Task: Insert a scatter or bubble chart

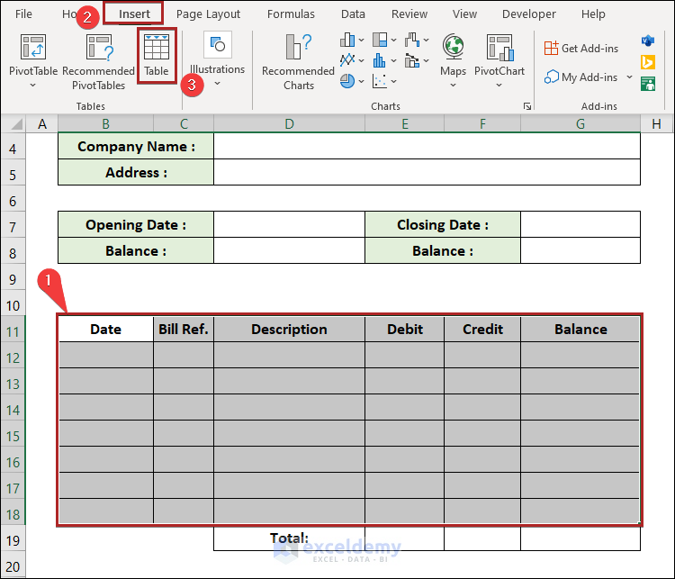Action: (x=380, y=80)
